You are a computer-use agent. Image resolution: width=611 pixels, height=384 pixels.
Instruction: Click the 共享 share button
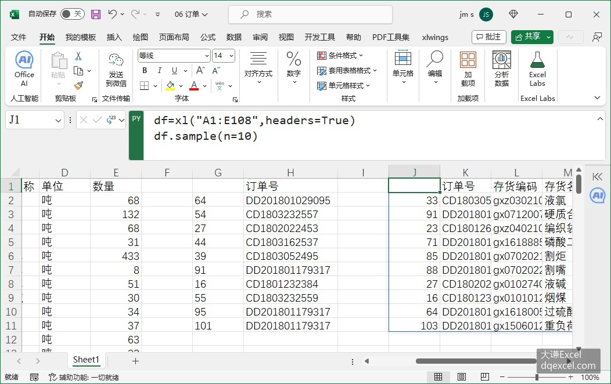pos(528,37)
